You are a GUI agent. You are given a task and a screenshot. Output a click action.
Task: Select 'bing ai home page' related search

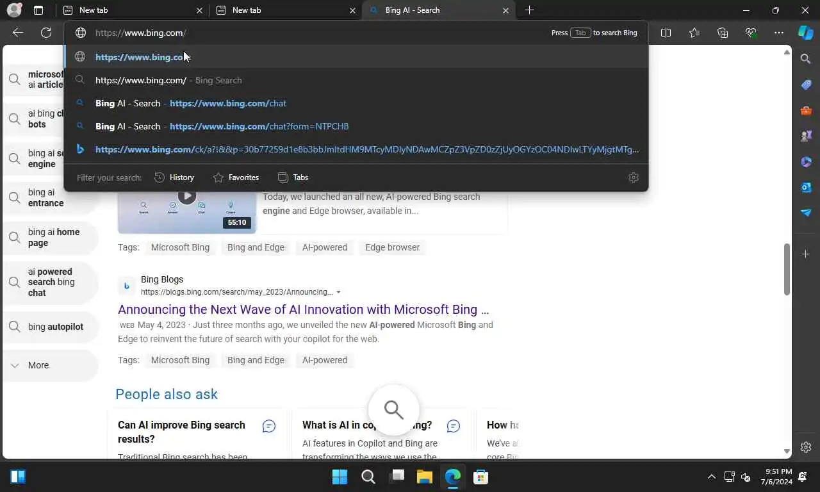pos(50,237)
